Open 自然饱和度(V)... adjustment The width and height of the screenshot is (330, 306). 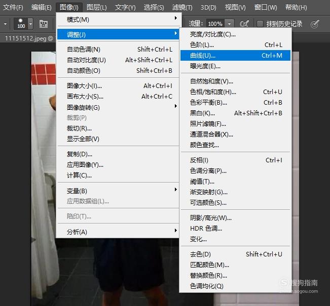(x=235, y=81)
